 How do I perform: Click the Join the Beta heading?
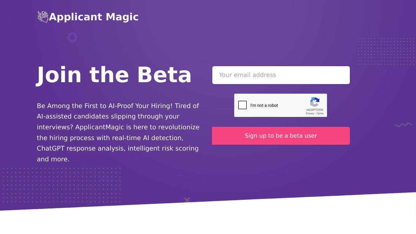pos(114,75)
